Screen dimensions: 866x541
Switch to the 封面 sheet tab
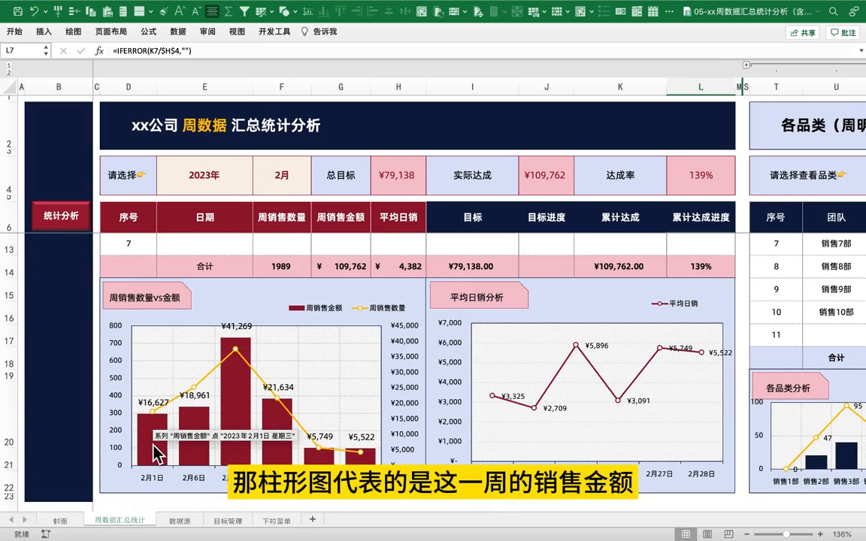pyautogui.click(x=59, y=521)
